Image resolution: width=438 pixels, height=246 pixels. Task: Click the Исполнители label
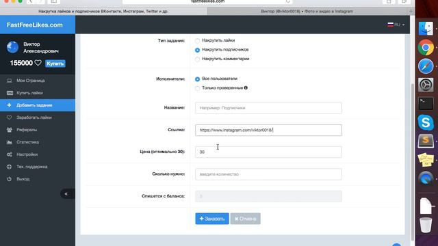pos(170,79)
